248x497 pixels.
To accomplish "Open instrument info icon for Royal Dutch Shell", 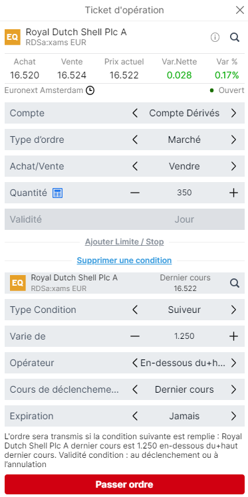I will pyautogui.click(x=215, y=37).
